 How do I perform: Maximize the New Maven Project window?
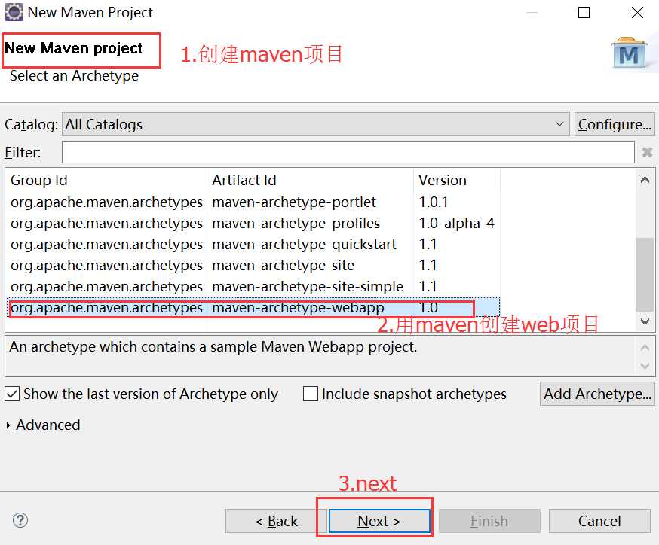584,12
